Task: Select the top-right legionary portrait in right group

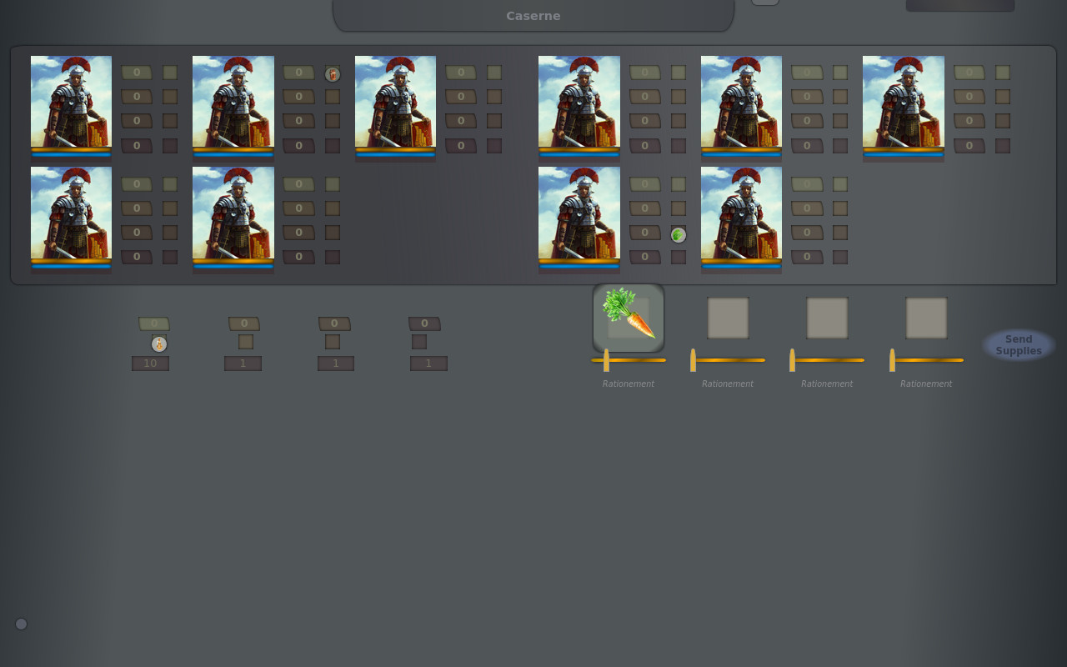Action: tap(904, 103)
